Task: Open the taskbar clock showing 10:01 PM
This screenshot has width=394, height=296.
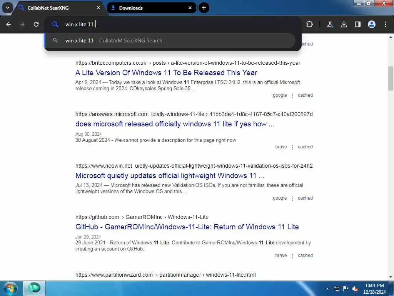Action: click(374, 289)
